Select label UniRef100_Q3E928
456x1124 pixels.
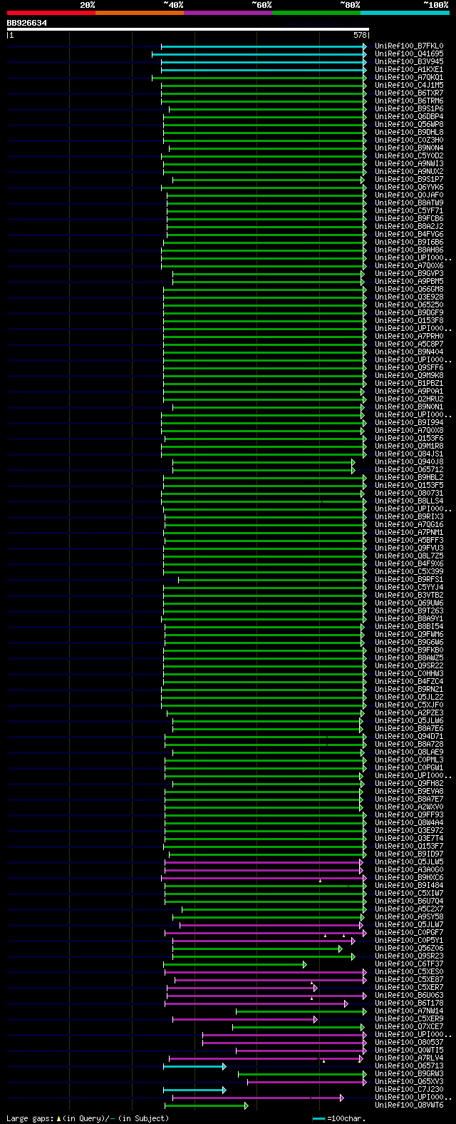pyautogui.click(x=409, y=297)
